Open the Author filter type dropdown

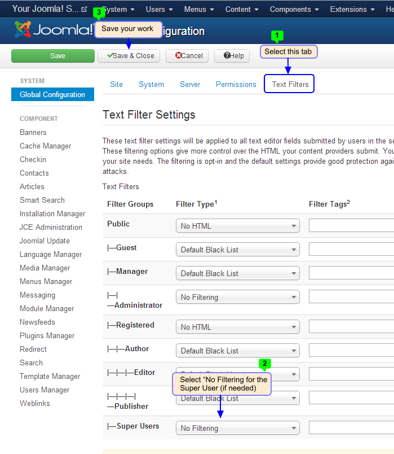tap(238, 351)
